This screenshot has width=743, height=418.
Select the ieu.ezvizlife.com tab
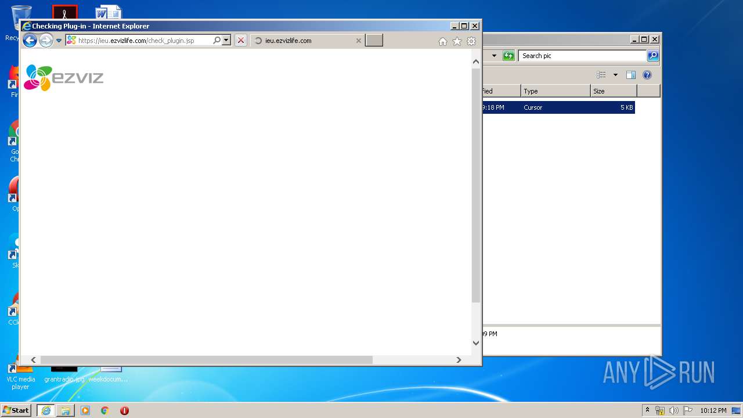coord(308,41)
